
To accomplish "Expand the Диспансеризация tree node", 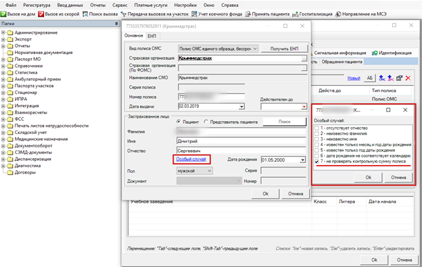I will click(3, 159).
